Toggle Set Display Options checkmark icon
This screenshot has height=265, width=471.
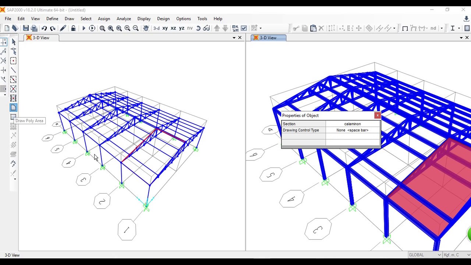coord(244,28)
